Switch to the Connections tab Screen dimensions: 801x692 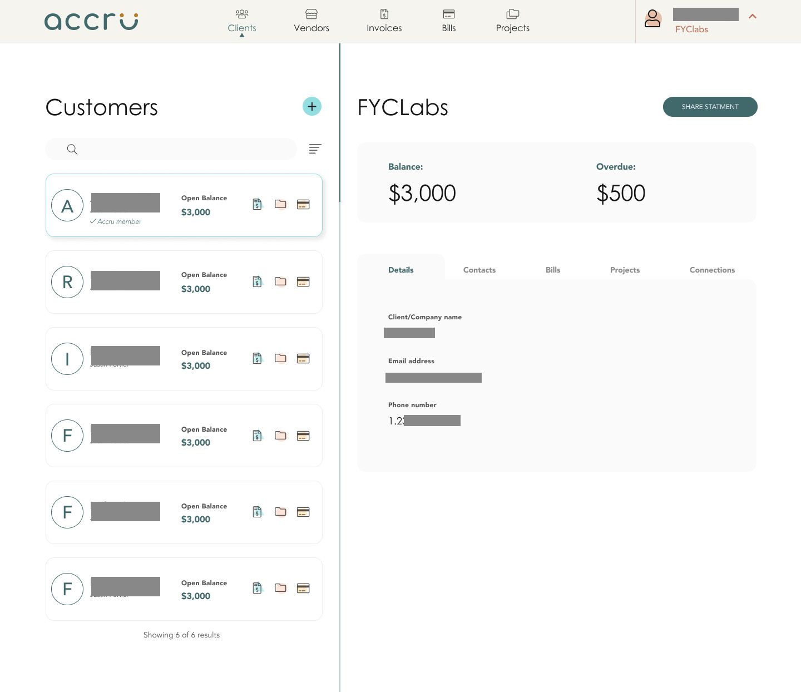pos(713,270)
